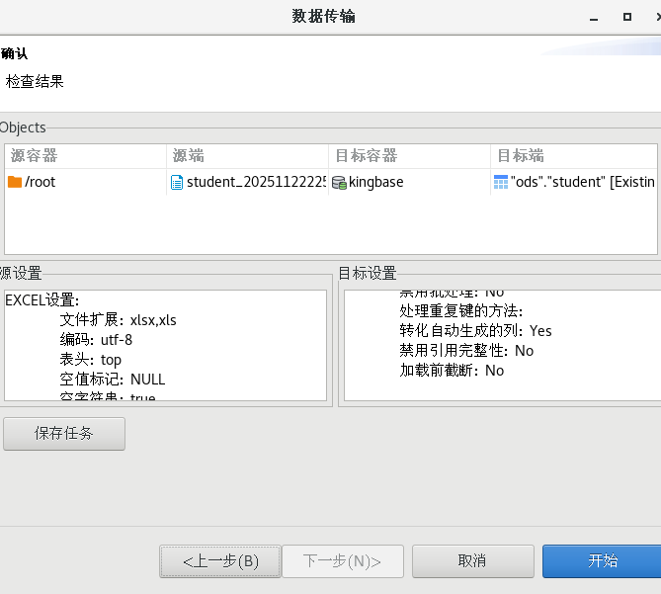This screenshot has width=661, height=594.
Task: Maximize the 数据传输 window
Action: [626, 17]
